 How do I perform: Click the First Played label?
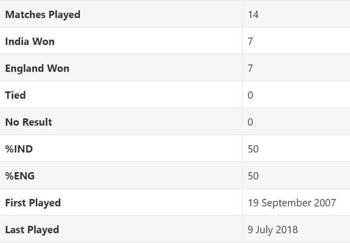pos(33,203)
